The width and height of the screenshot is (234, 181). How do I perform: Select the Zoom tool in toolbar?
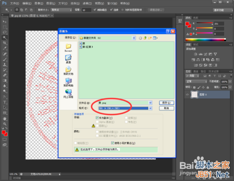point(5,124)
